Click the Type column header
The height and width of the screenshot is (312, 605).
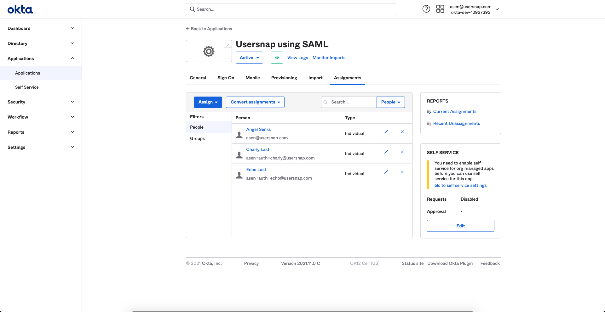pos(350,118)
